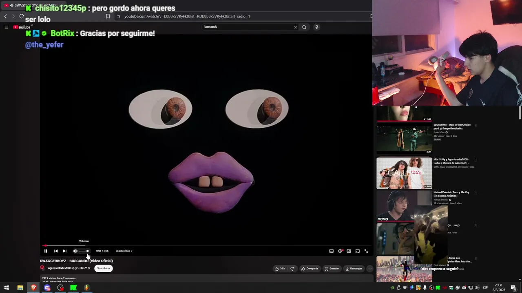This screenshot has height=293, width=522.
Task: Open options menu for Swae Lee video
Action: (x=476, y=259)
